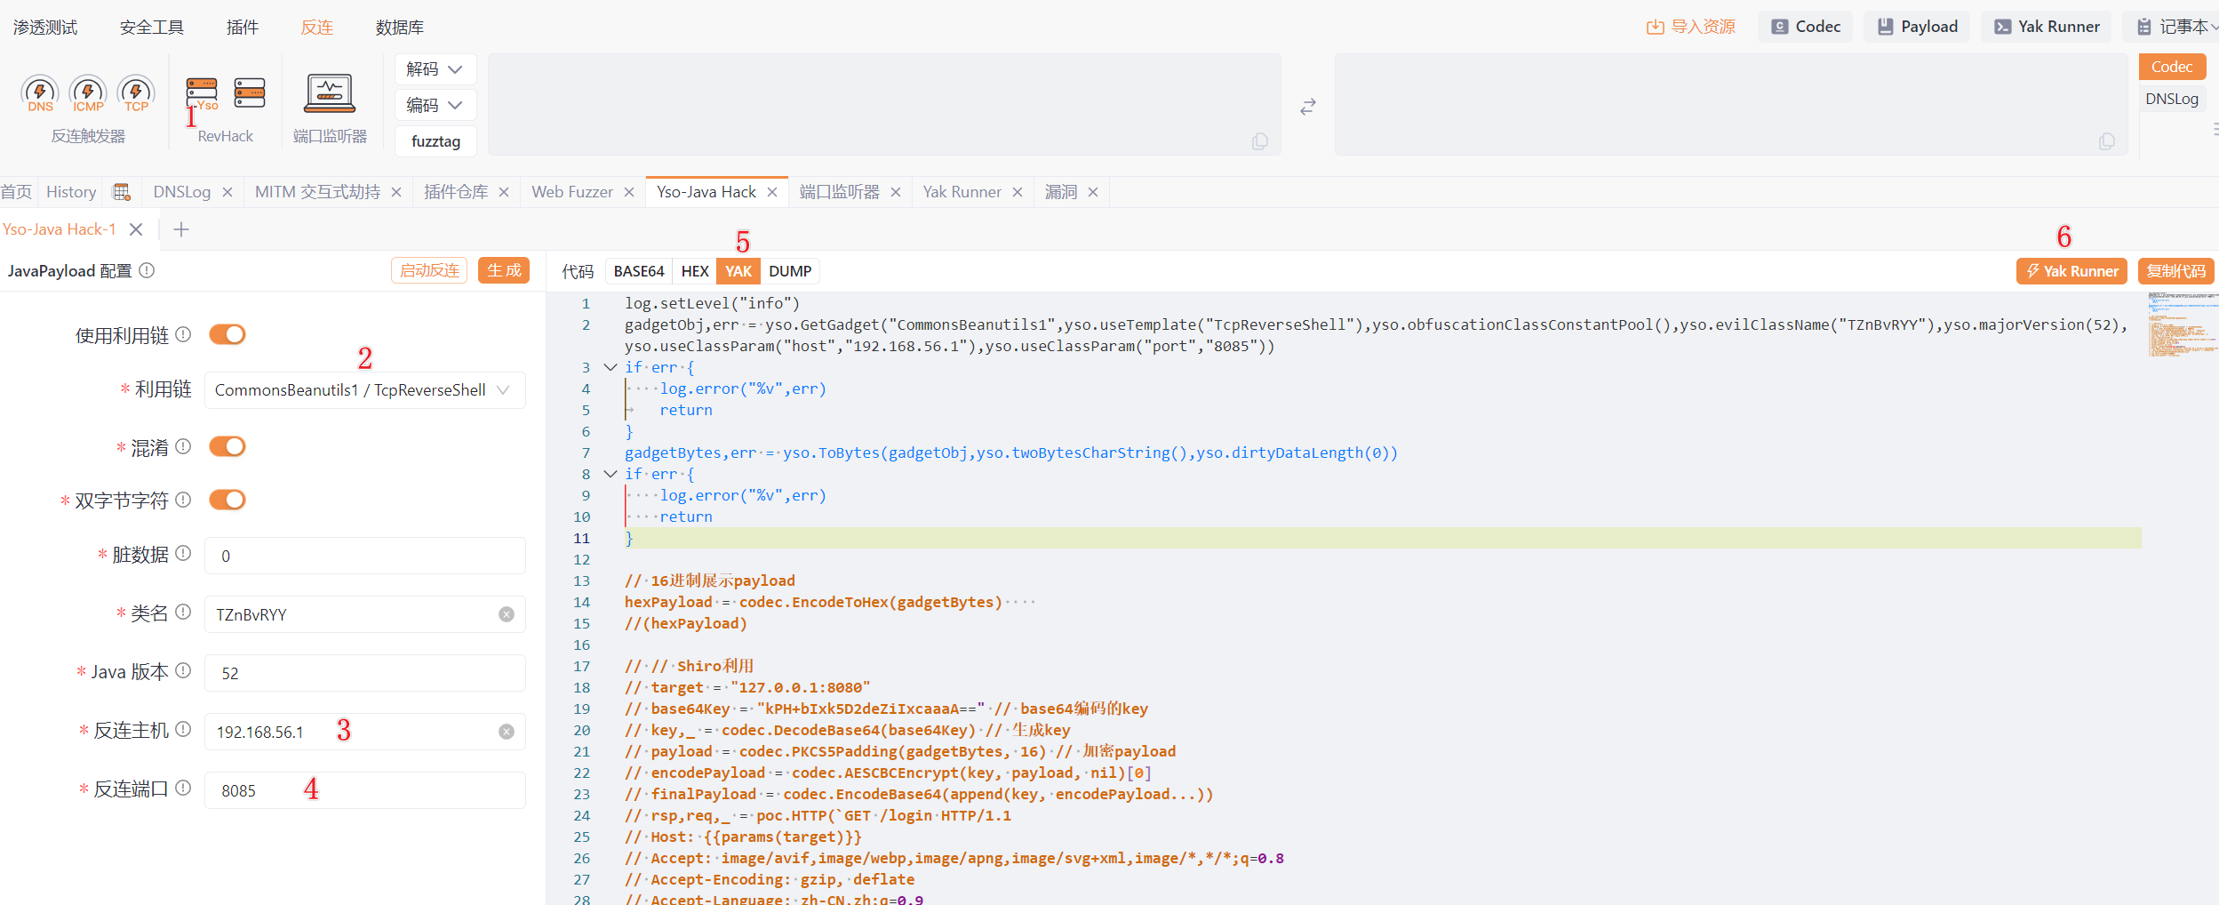This screenshot has width=2219, height=905.
Task: Open the 解码 dropdown
Action: pos(435,69)
